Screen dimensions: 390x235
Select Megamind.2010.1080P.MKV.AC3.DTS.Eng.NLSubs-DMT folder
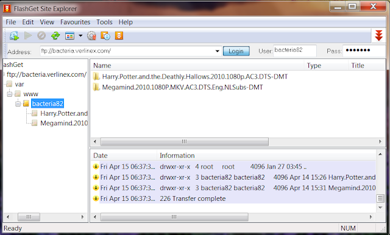(182, 87)
